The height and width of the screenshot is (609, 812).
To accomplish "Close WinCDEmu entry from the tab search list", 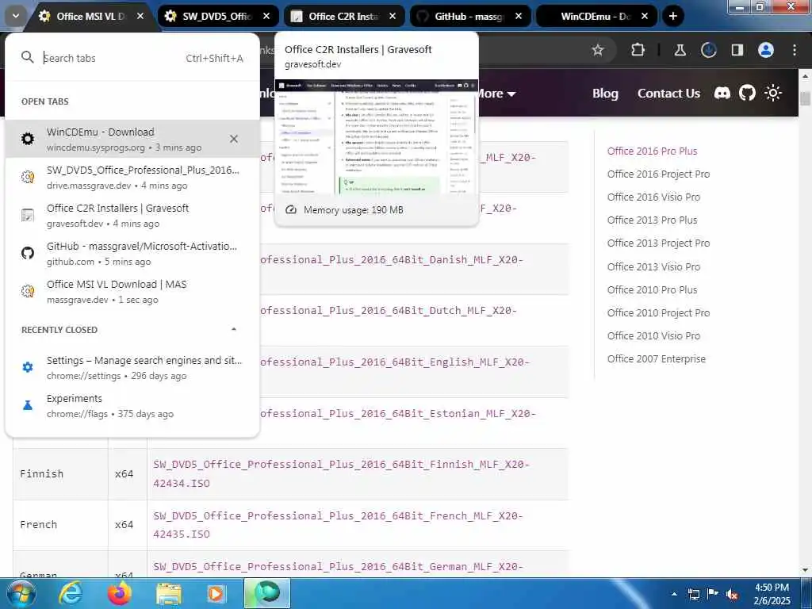I will pyautogui.click(x=234, y=139).
